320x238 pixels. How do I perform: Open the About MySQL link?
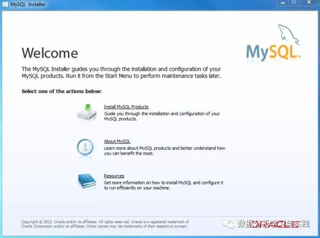117,141
